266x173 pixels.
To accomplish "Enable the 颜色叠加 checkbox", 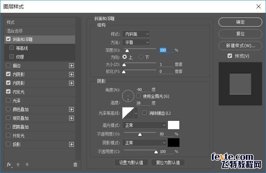I will [x=8, y=109].
